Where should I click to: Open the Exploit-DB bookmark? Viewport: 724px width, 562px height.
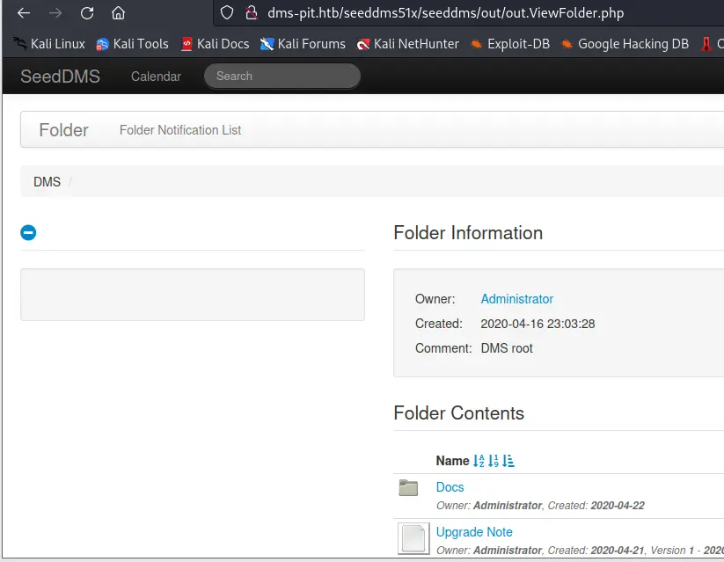(510, 44)
